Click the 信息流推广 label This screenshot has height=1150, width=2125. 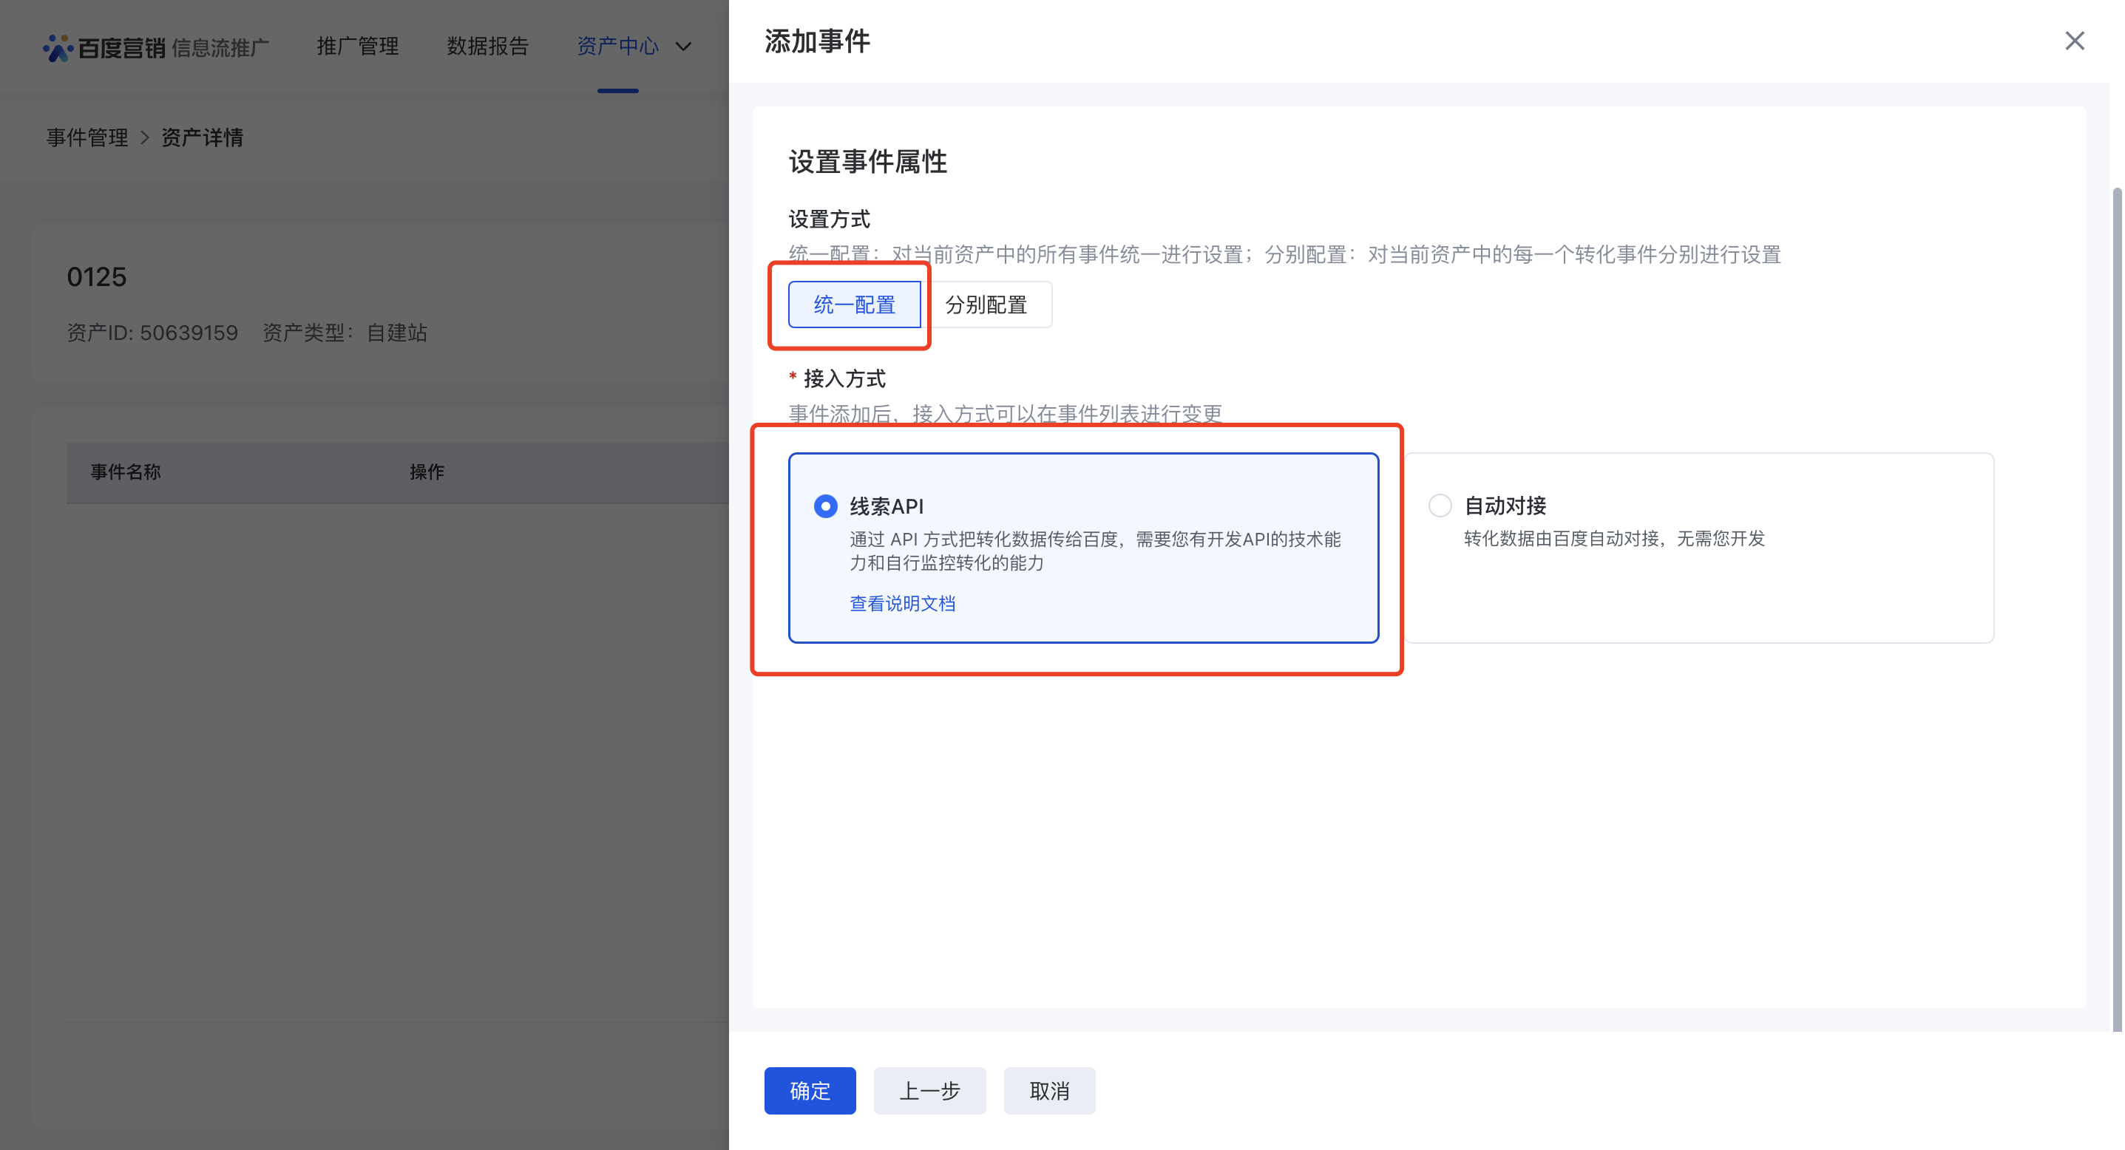pyautogui.click(x=220, y=48)
